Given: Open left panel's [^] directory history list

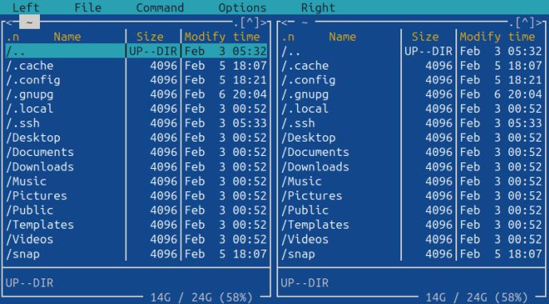Looking at the screenshot, I should point(249,22).
